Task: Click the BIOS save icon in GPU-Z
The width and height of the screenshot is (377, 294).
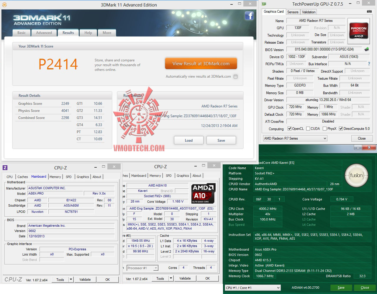Action: point(367,49)
